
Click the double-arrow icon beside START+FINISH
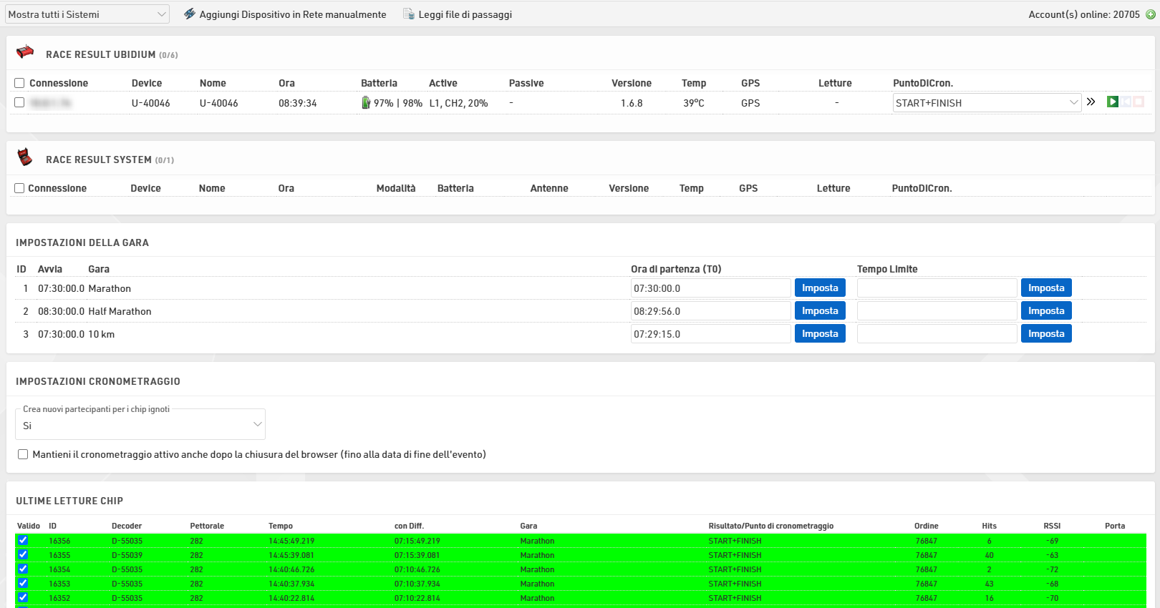(x=1091, y=102)
